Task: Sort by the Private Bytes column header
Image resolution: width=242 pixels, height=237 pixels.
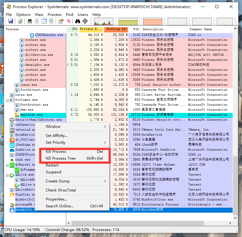Action: (91, 29)
